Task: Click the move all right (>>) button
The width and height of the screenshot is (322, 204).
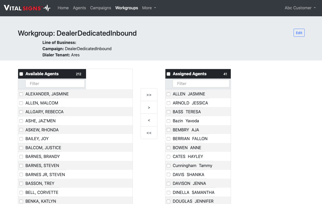Action: click(x=149, y=95)
